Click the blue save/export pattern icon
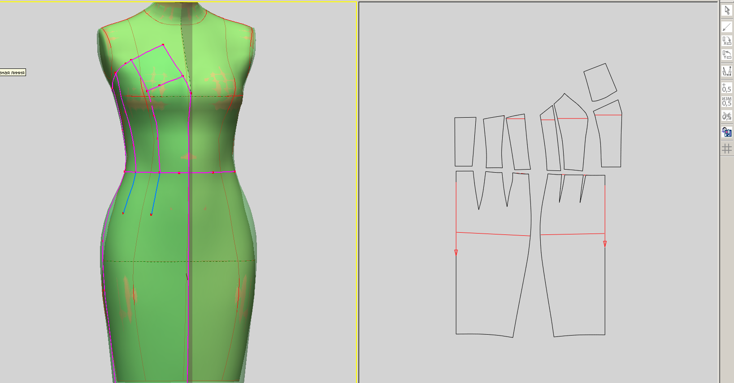This screenshot has height=383, width=734. coord(727,132)
